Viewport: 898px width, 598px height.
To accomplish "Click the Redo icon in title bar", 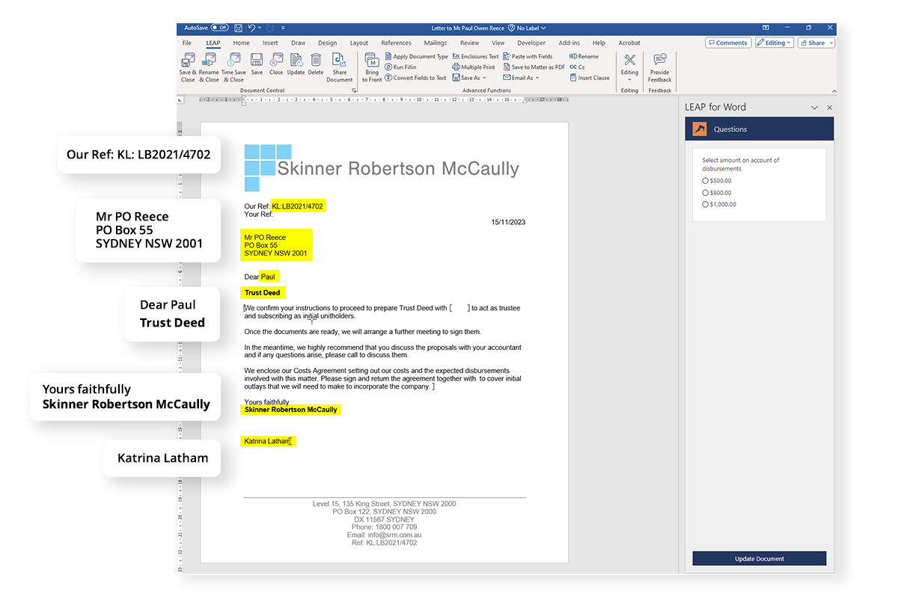I will click(x=270, y=28).
